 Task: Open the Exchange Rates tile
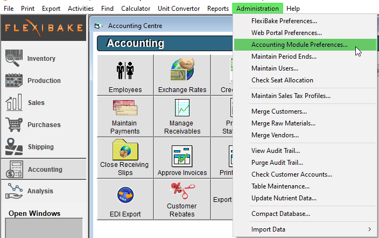tap(183, 75)
